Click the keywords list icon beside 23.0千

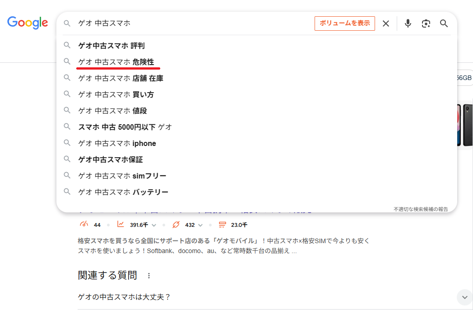click(222, 225)
